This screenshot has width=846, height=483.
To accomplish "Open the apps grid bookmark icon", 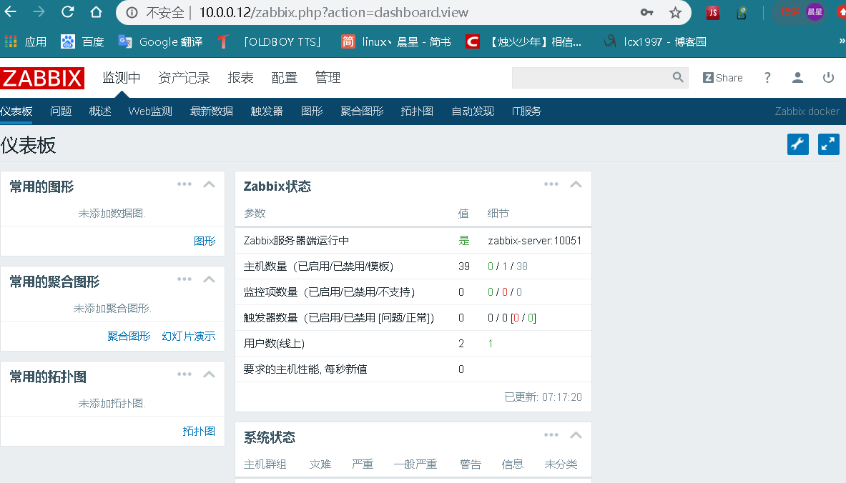I will pos(11,41).
